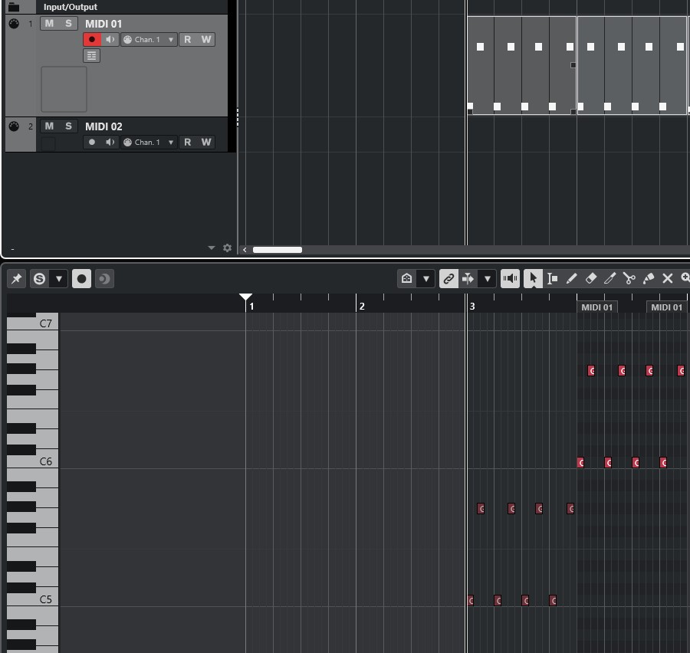Open MIDI 02 channel dropdown

(149, 142)
